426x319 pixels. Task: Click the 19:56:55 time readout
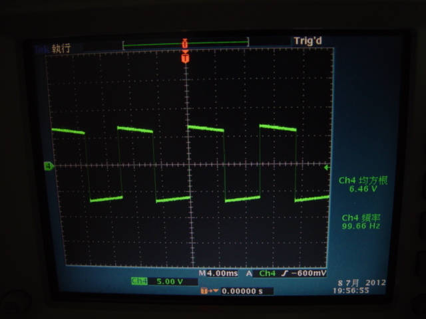pos(351,291)
